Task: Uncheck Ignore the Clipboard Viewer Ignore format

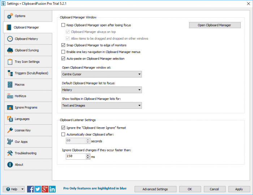Action: pyautogui.click(x=63, y=128)
